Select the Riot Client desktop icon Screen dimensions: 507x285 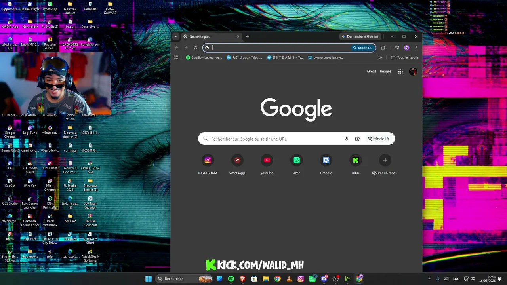(x=50, y=165)
